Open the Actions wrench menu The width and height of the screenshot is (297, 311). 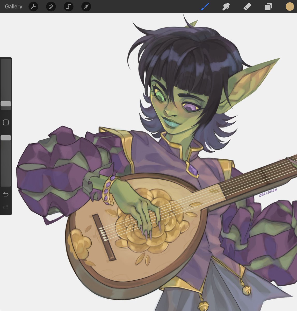click(33, 6)
